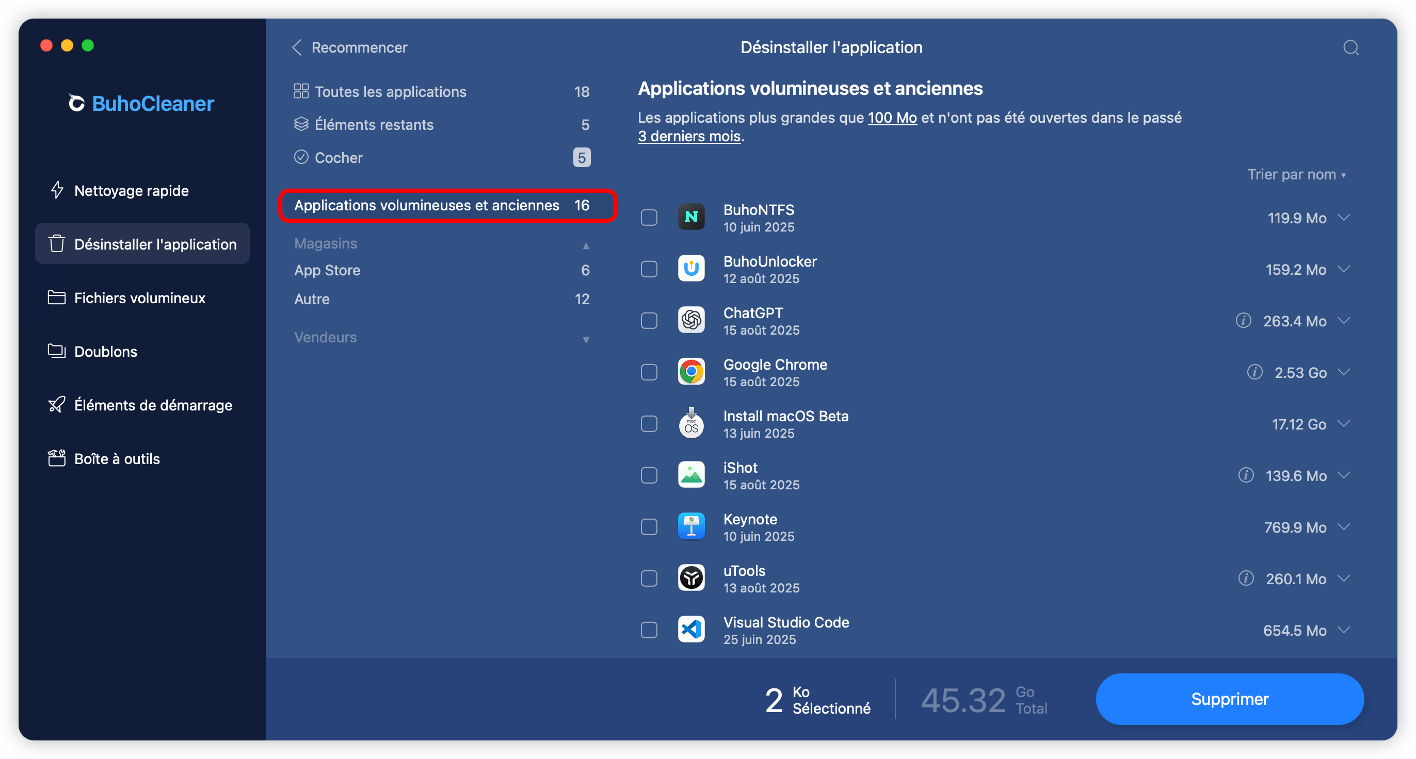Click the Recommencer back button
This screenshot has height=759, width=1416.
(x=349, y=47)
